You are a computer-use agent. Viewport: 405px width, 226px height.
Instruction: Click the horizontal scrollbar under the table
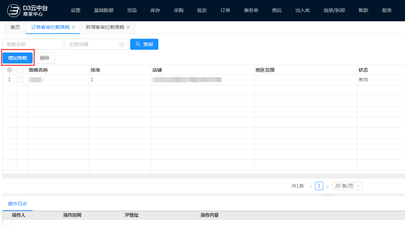point(204,176)
